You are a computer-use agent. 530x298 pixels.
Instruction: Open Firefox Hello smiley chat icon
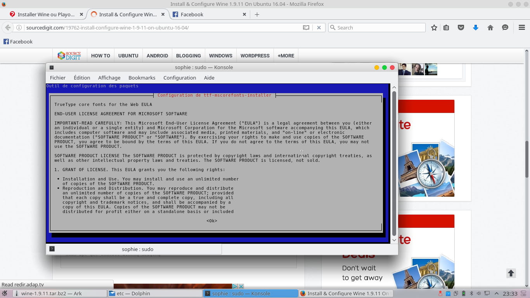point(505,28)
